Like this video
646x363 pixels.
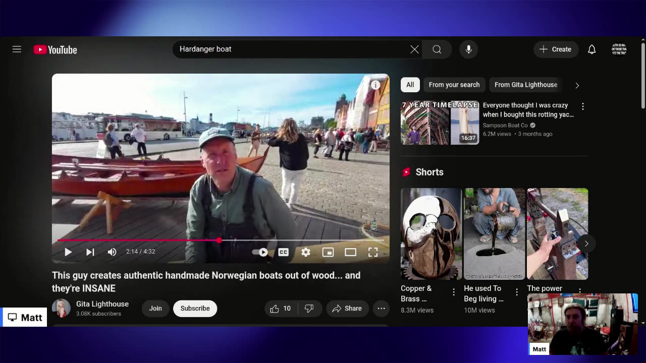click(x=281, y=309)
